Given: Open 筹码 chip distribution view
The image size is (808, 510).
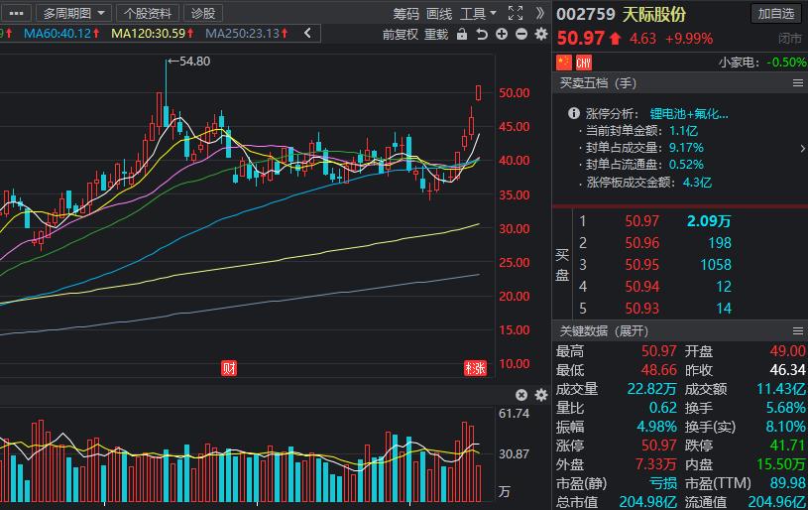Looking at the screenshot, I should click(x=406, y=14).
